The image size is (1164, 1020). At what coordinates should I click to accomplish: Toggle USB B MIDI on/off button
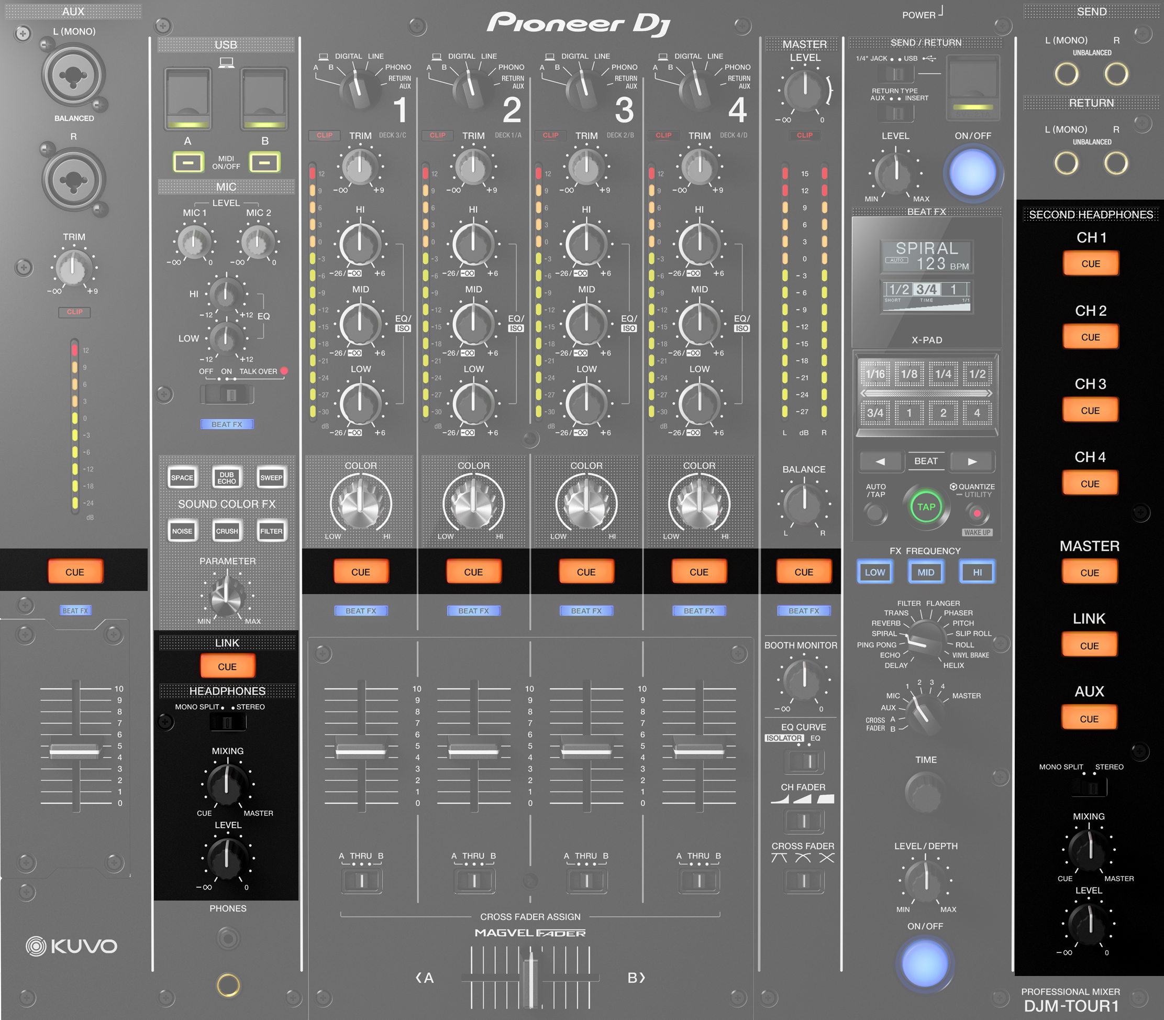[x=264, y=162]
